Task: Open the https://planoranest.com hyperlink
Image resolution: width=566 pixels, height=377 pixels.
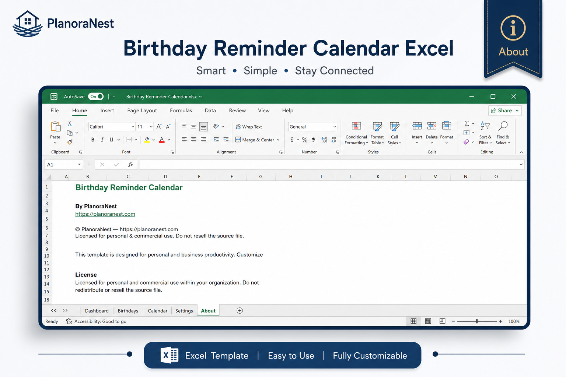Action: tap(105, 214)
